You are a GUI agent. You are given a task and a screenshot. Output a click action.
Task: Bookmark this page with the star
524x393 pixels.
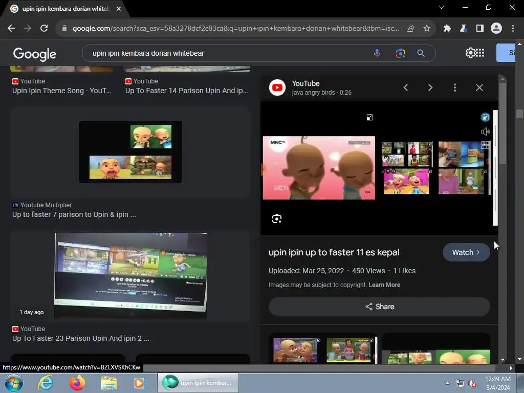click(427, 29)
